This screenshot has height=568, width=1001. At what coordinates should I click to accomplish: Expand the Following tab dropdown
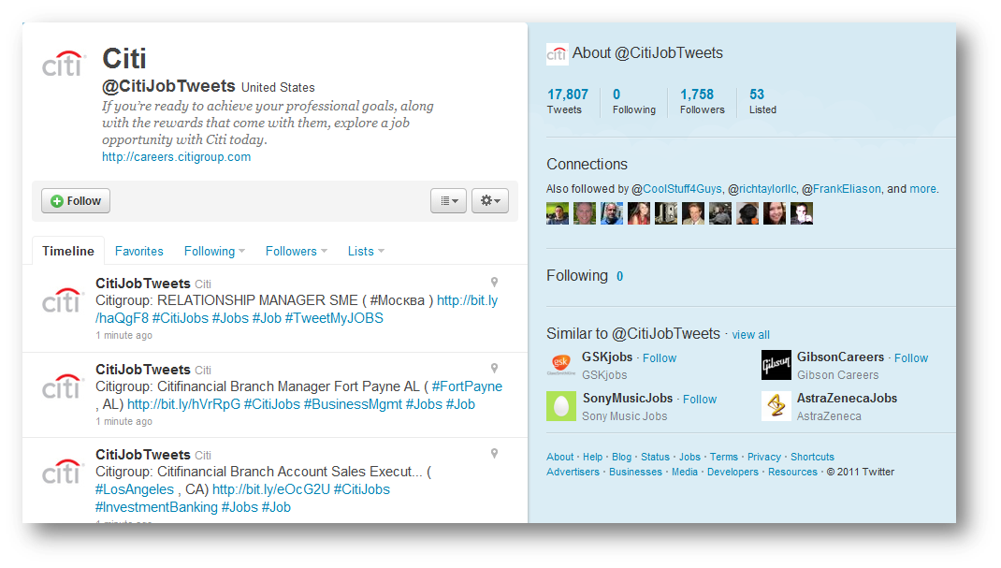tap(214, 251)
